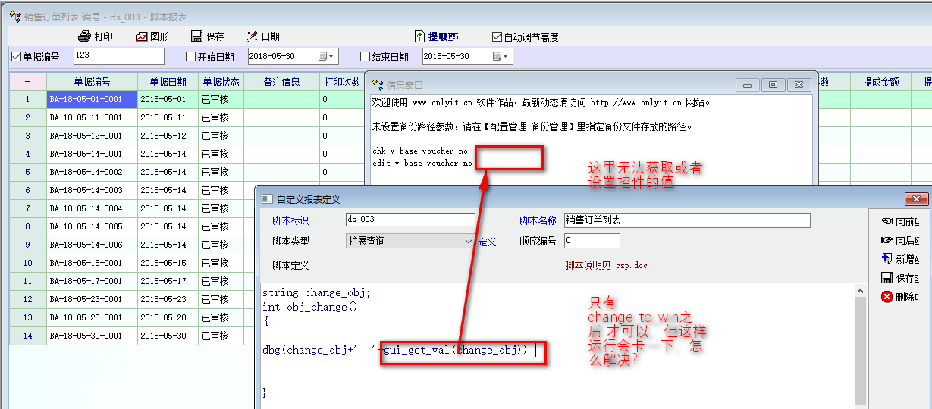Uncheck the 单据编号 checkbox
Screen dimensions: 932x409
(17, 57)
